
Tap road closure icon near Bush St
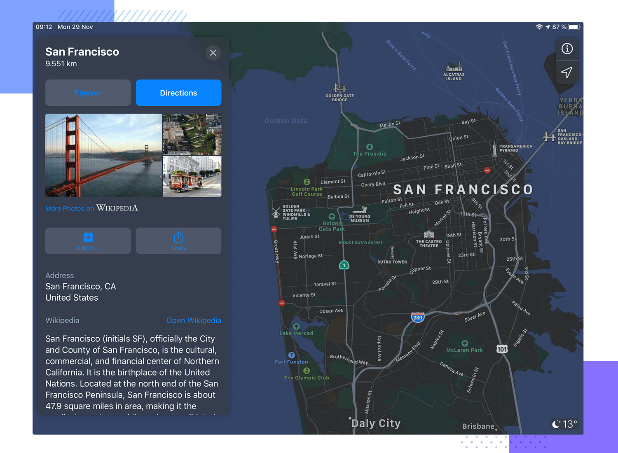[487, 170]
